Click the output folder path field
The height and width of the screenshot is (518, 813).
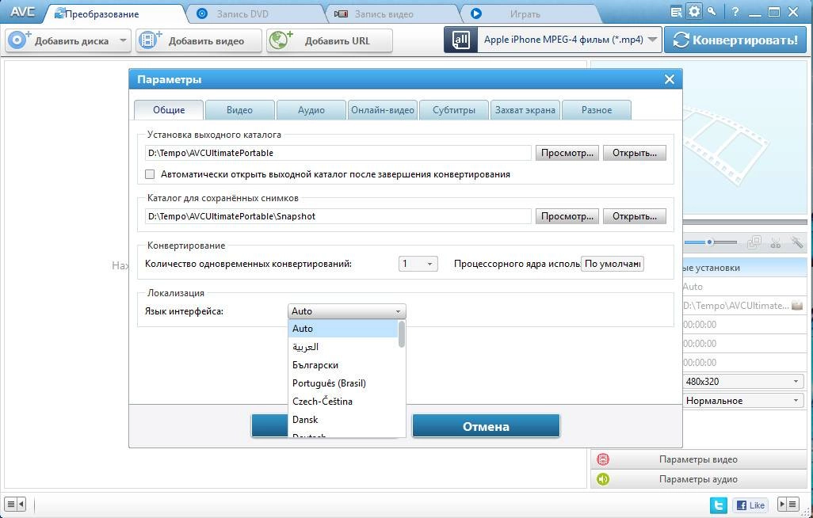338,153
